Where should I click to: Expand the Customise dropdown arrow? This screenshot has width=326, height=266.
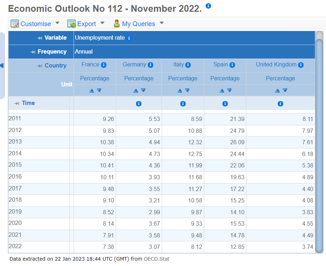coord(57,23)
